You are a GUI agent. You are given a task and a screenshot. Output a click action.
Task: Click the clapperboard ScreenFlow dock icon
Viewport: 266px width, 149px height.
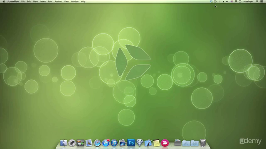(123, 143)
